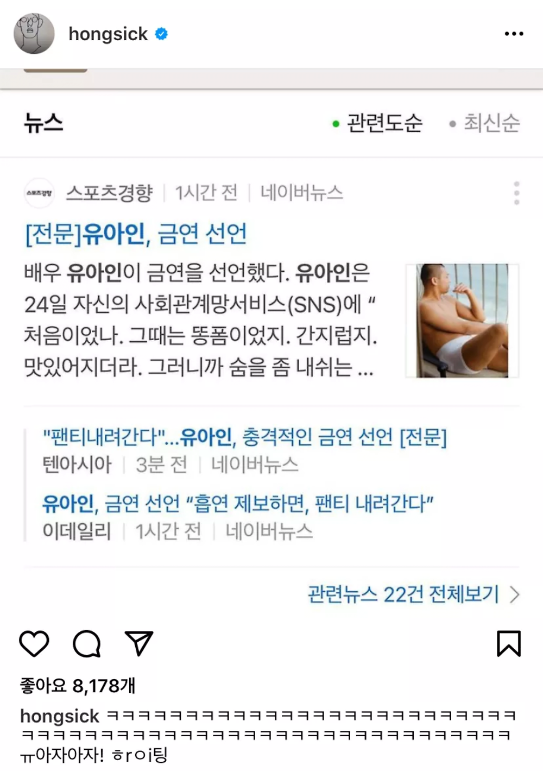Image resolution: width=543 pixels, height=771 pixels.
Task: Open the 뉴스 section tab
Action: (43, 122)
